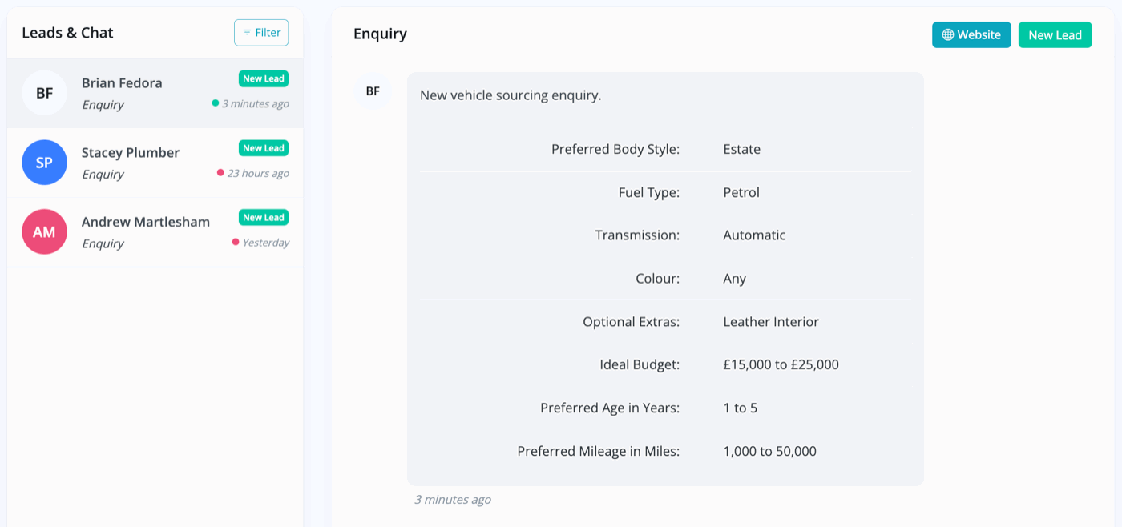Image resolution: width=1122 pixels, height=527 pixels.
Task: Open Stacey Plumber's enquiry
Action: tap(155, 163)
